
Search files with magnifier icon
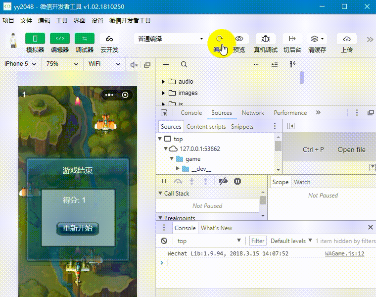(184, 64)
